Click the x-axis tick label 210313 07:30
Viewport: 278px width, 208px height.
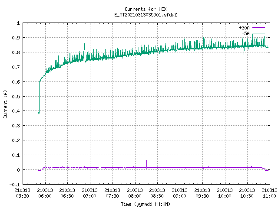pyautogui.click(x=112, y=193)
